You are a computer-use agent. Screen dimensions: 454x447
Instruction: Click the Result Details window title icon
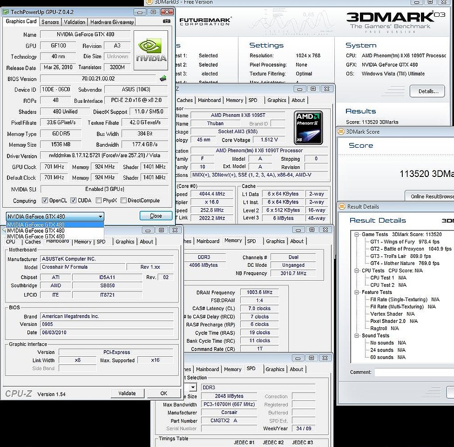(x=342, y=206)
